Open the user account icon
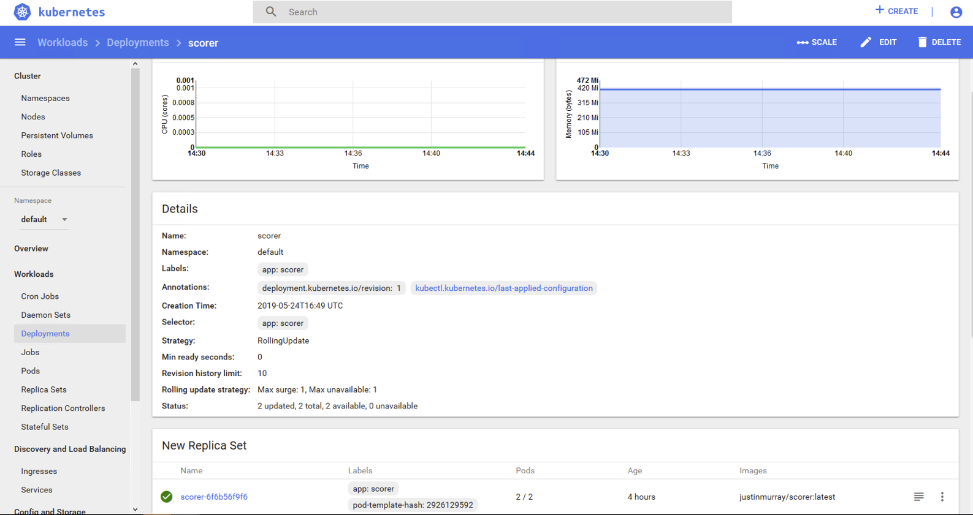Image resolution: width=973 pixels, height=515 pixels. [x=955, y=12]
